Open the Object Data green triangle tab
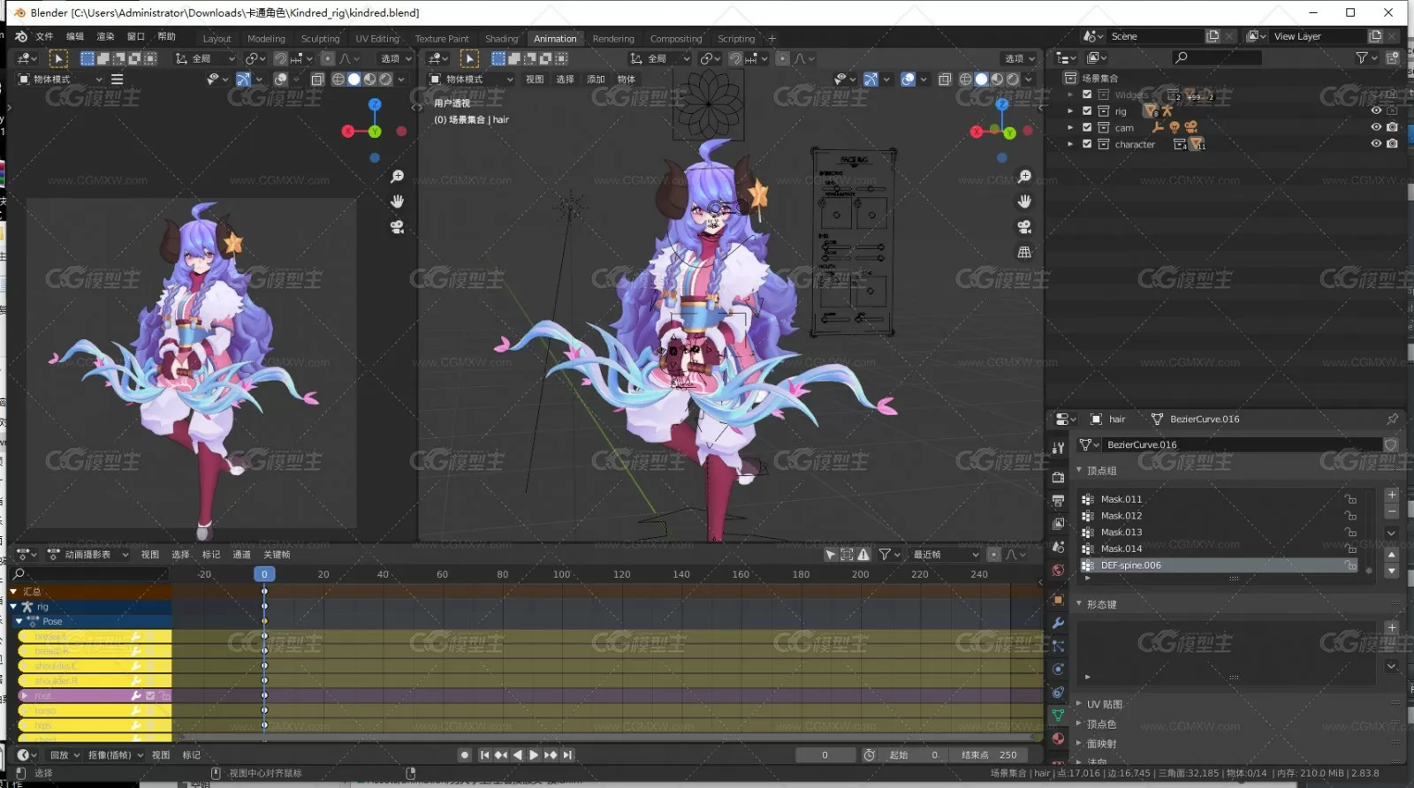Image resolution: width=1414 pixels, height=788 pixels. click(x=1058, y=715)
